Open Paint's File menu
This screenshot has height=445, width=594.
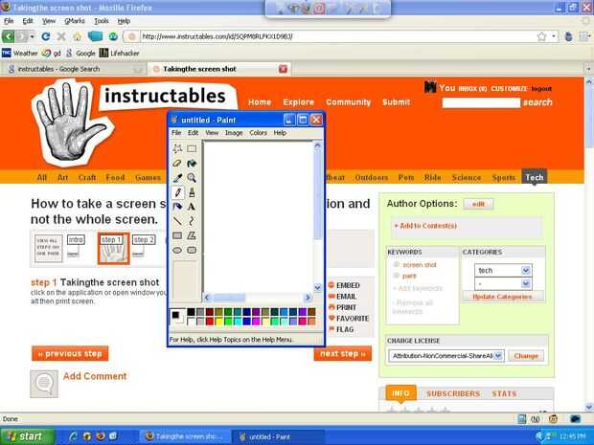click(x=176, y=133)
